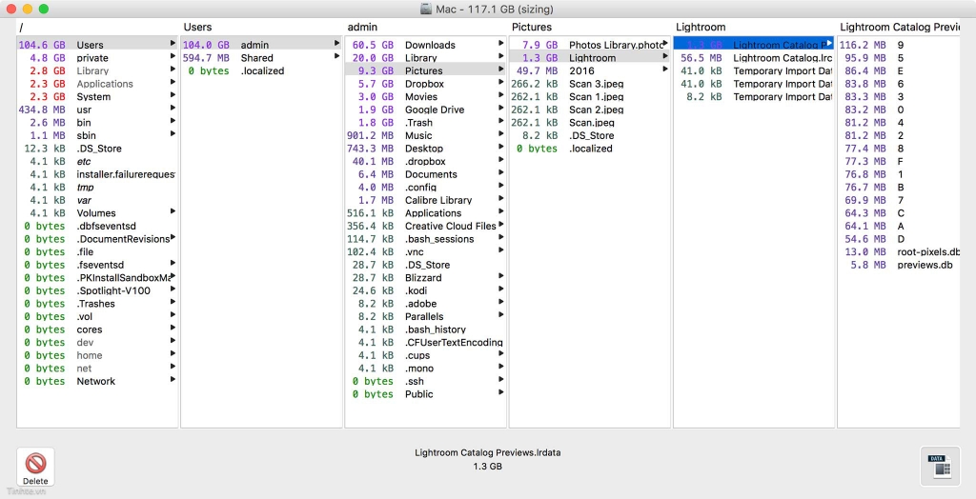The width and height of the screenshot is (976, 499).
Task: Select the .ssh folder row
Action: pyautogui.click(x=426, y=382)
